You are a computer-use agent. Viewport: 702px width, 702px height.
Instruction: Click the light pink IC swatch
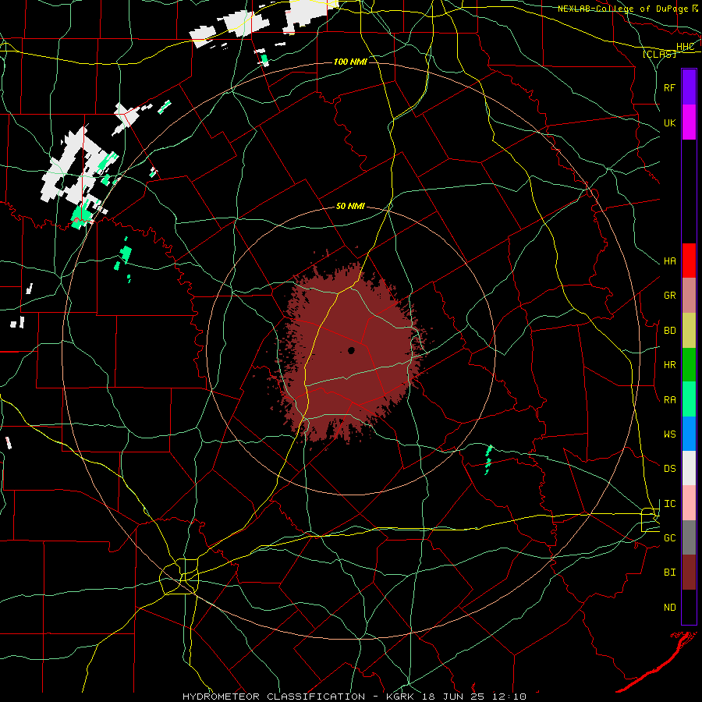click(689, 503)
